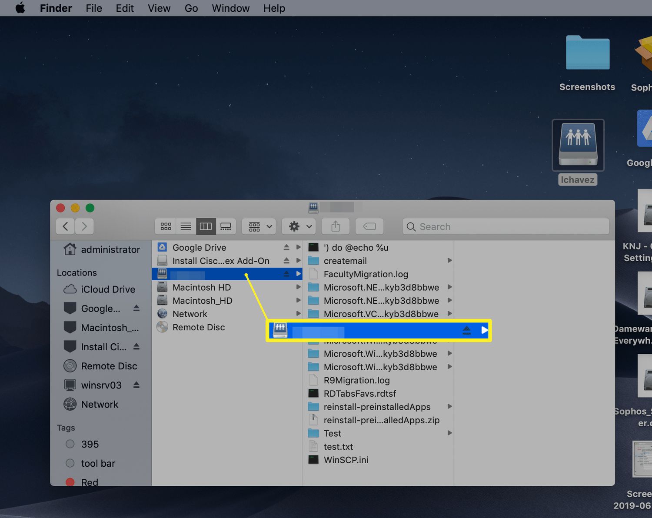Click the Share toolbar icon

pyautogui.click(x=335, y=226)
